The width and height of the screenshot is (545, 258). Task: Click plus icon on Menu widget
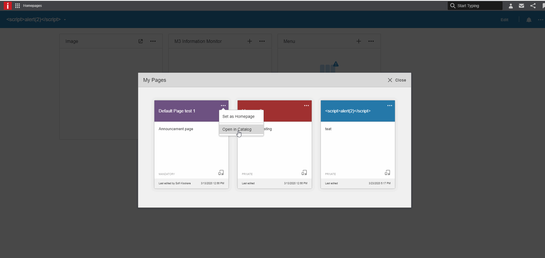pos(359,41)
